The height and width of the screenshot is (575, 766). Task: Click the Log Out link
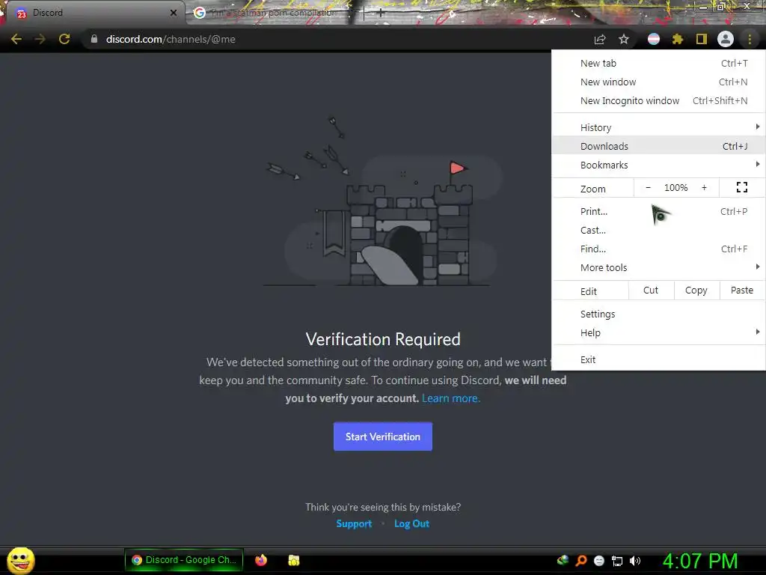(x=411, y=523)
